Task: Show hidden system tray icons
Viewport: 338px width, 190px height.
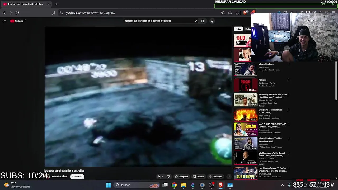Action: (x=283, y=185)
